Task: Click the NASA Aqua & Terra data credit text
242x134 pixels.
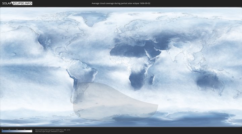Action: [52, 130]
